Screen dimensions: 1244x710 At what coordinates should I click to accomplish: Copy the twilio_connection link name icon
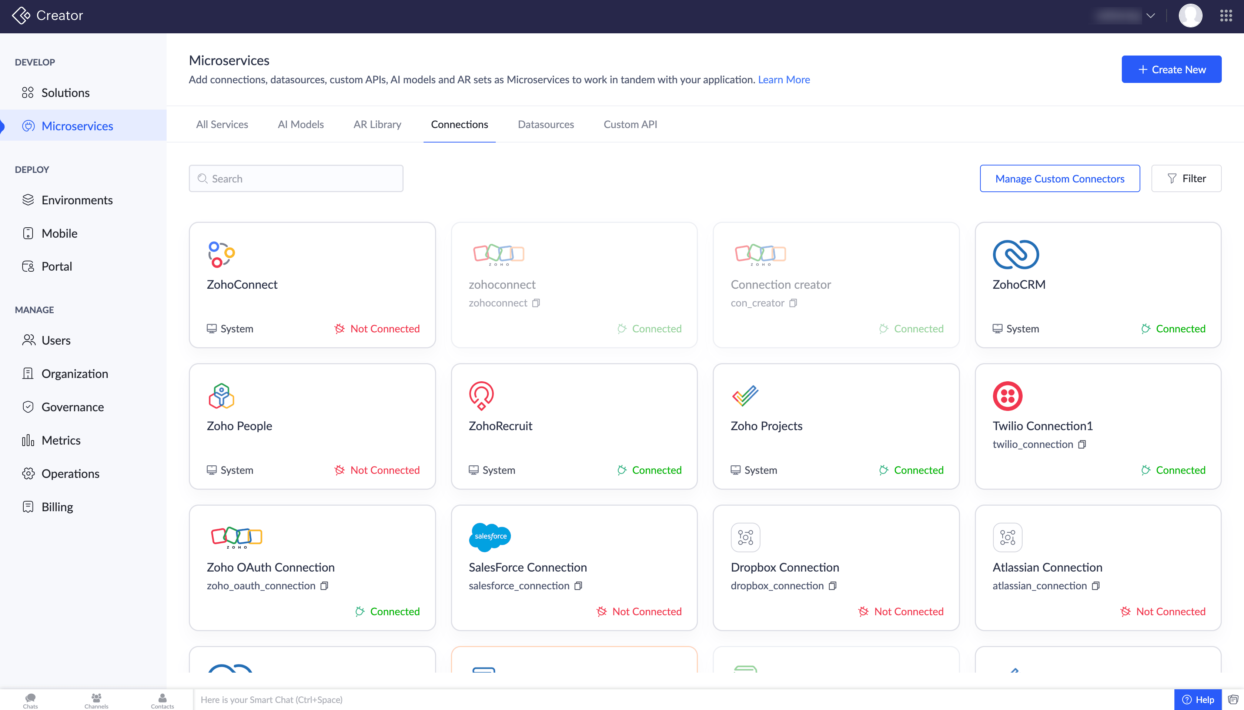(x=1082, y=444)
